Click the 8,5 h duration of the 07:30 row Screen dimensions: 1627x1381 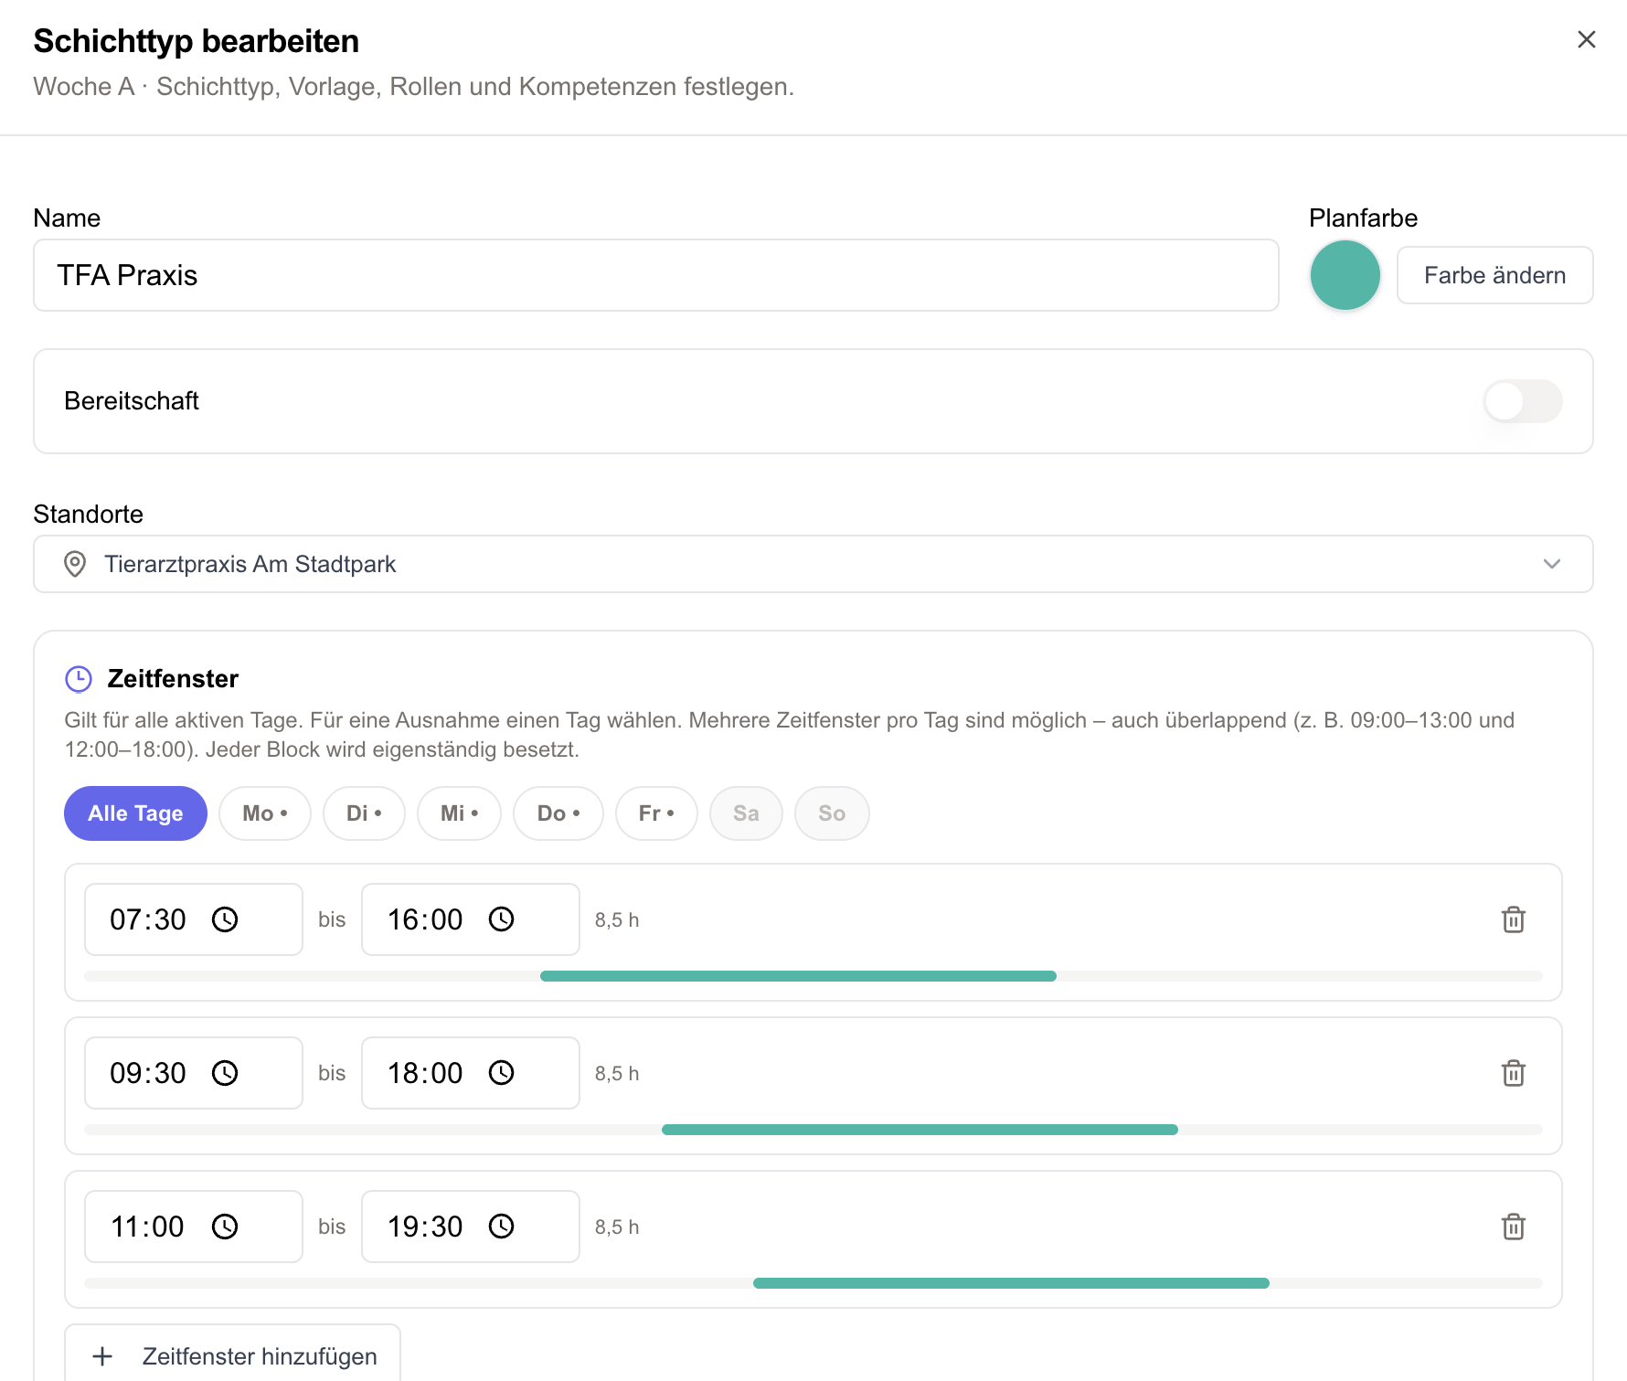[617, 920]
